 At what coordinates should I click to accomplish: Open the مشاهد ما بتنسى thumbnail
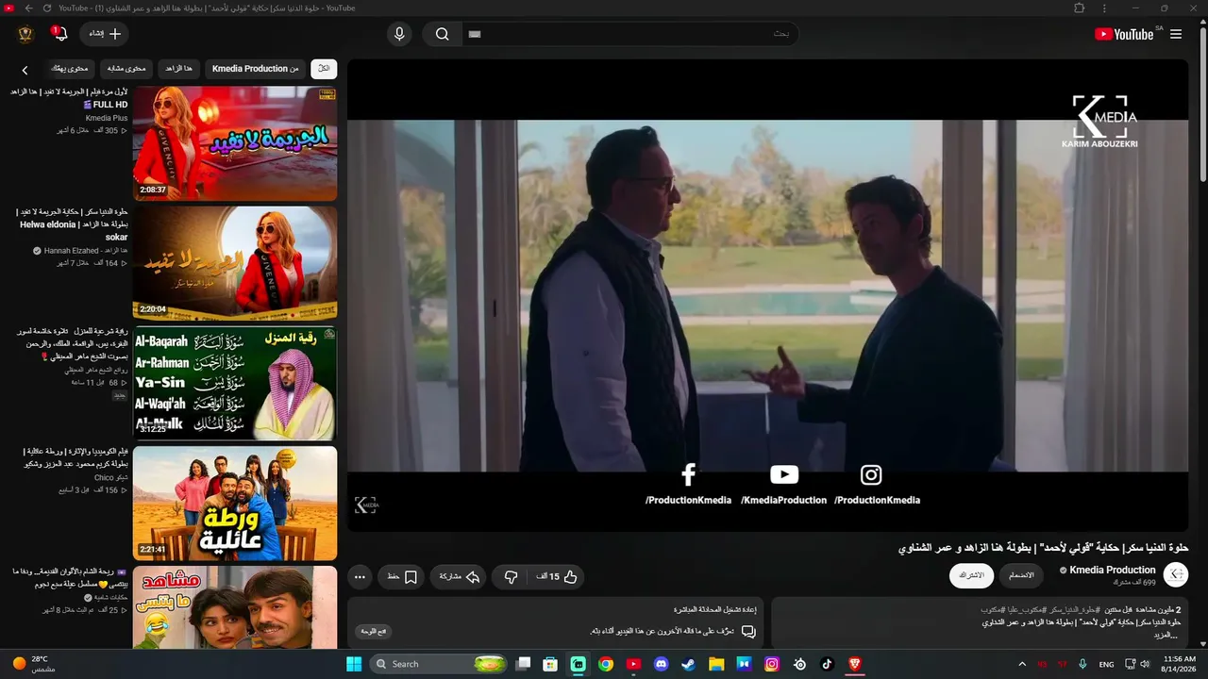(x=235, y=607)
